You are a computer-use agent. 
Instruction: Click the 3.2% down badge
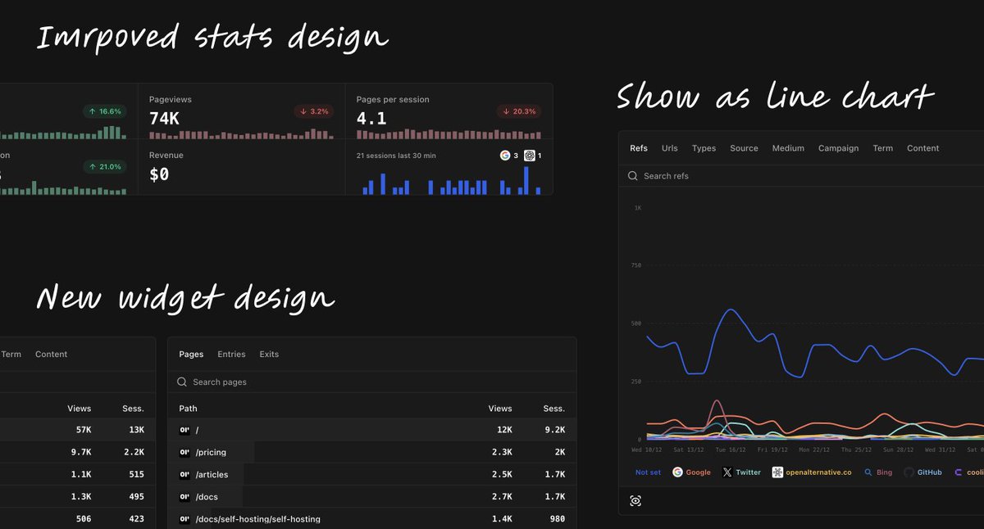[313, 111]
